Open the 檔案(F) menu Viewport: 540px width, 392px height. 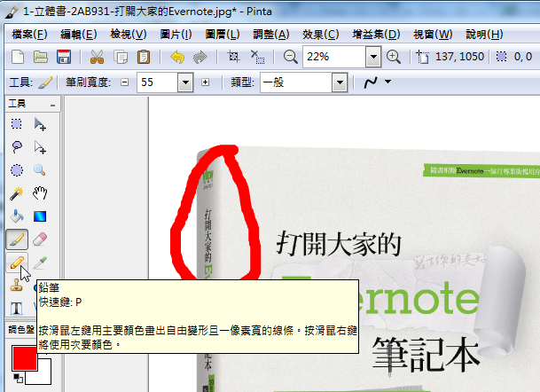coord(30,35)
